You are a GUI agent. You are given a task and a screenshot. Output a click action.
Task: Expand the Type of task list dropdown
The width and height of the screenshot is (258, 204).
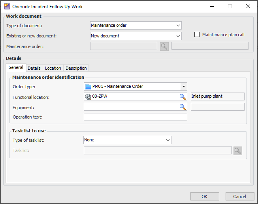168,140
